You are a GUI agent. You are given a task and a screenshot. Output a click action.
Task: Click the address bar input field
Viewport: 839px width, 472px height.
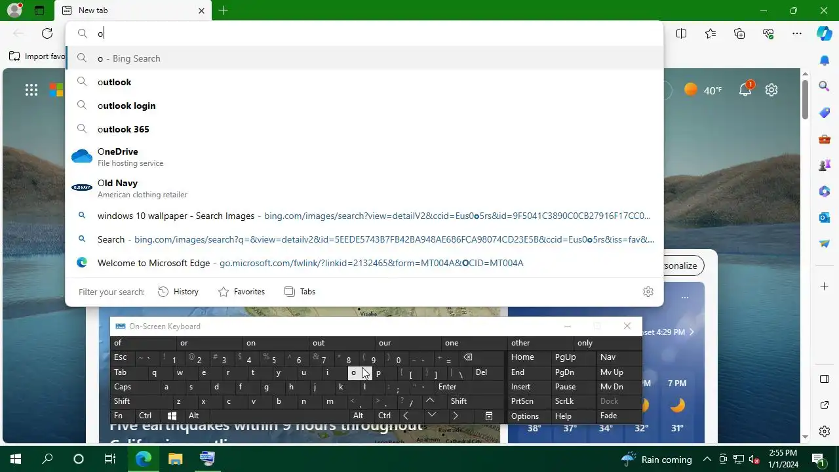pyautogui.click(x=364, y=33)
